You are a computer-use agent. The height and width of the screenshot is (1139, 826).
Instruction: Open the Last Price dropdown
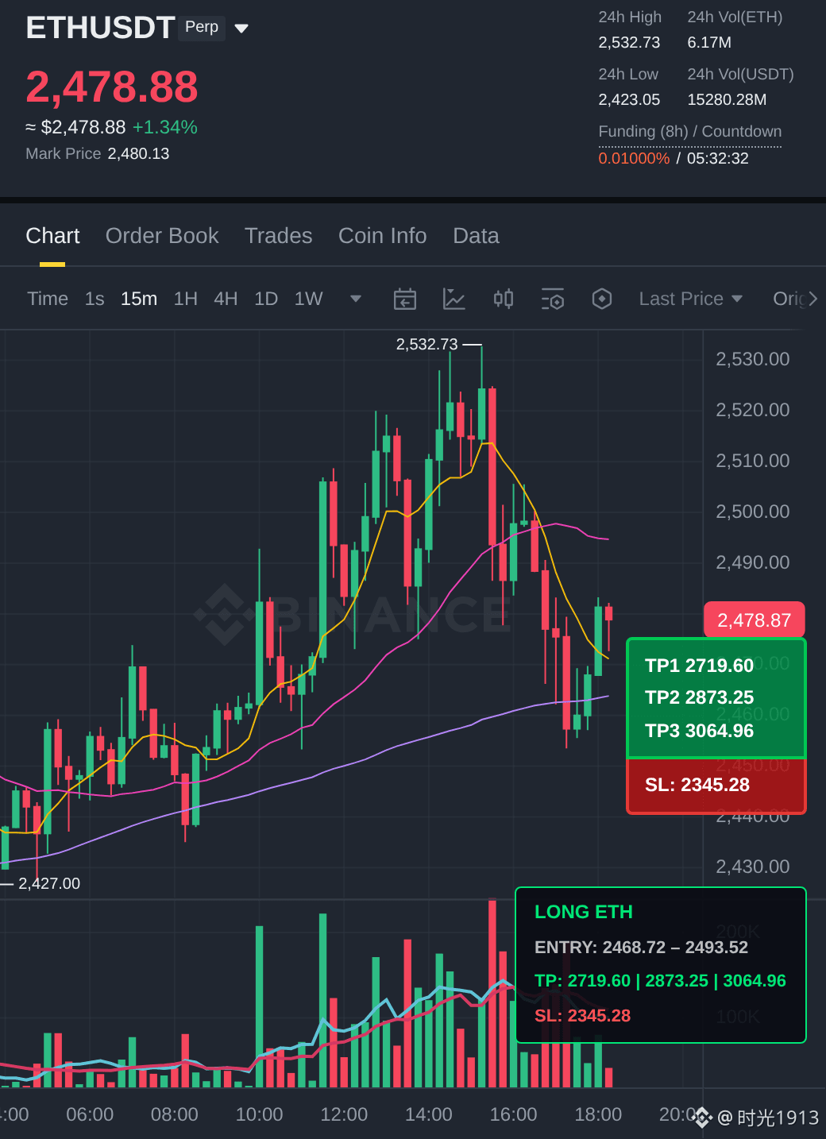click(x=691, y=299)
